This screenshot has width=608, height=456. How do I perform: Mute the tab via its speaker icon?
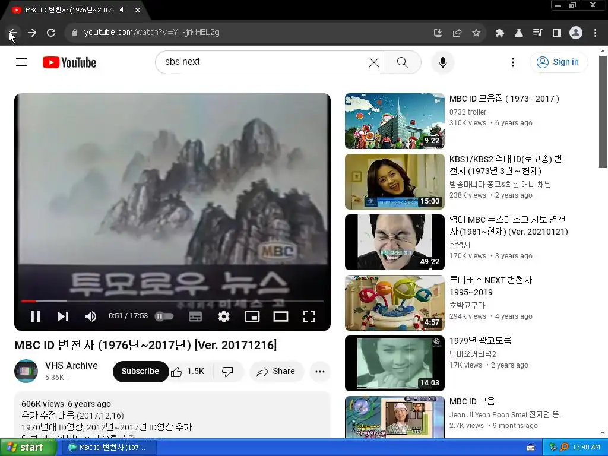tap(123, 10)
